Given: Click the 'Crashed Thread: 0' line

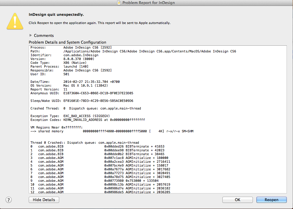Looking at the screenshot, I should point(86,108).
